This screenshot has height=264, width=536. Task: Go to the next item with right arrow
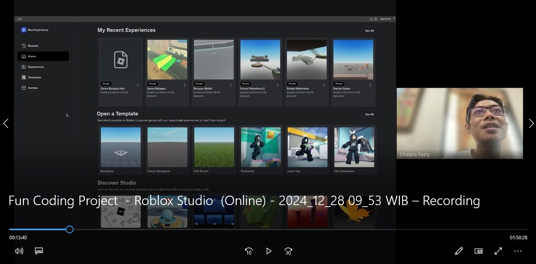531,123
